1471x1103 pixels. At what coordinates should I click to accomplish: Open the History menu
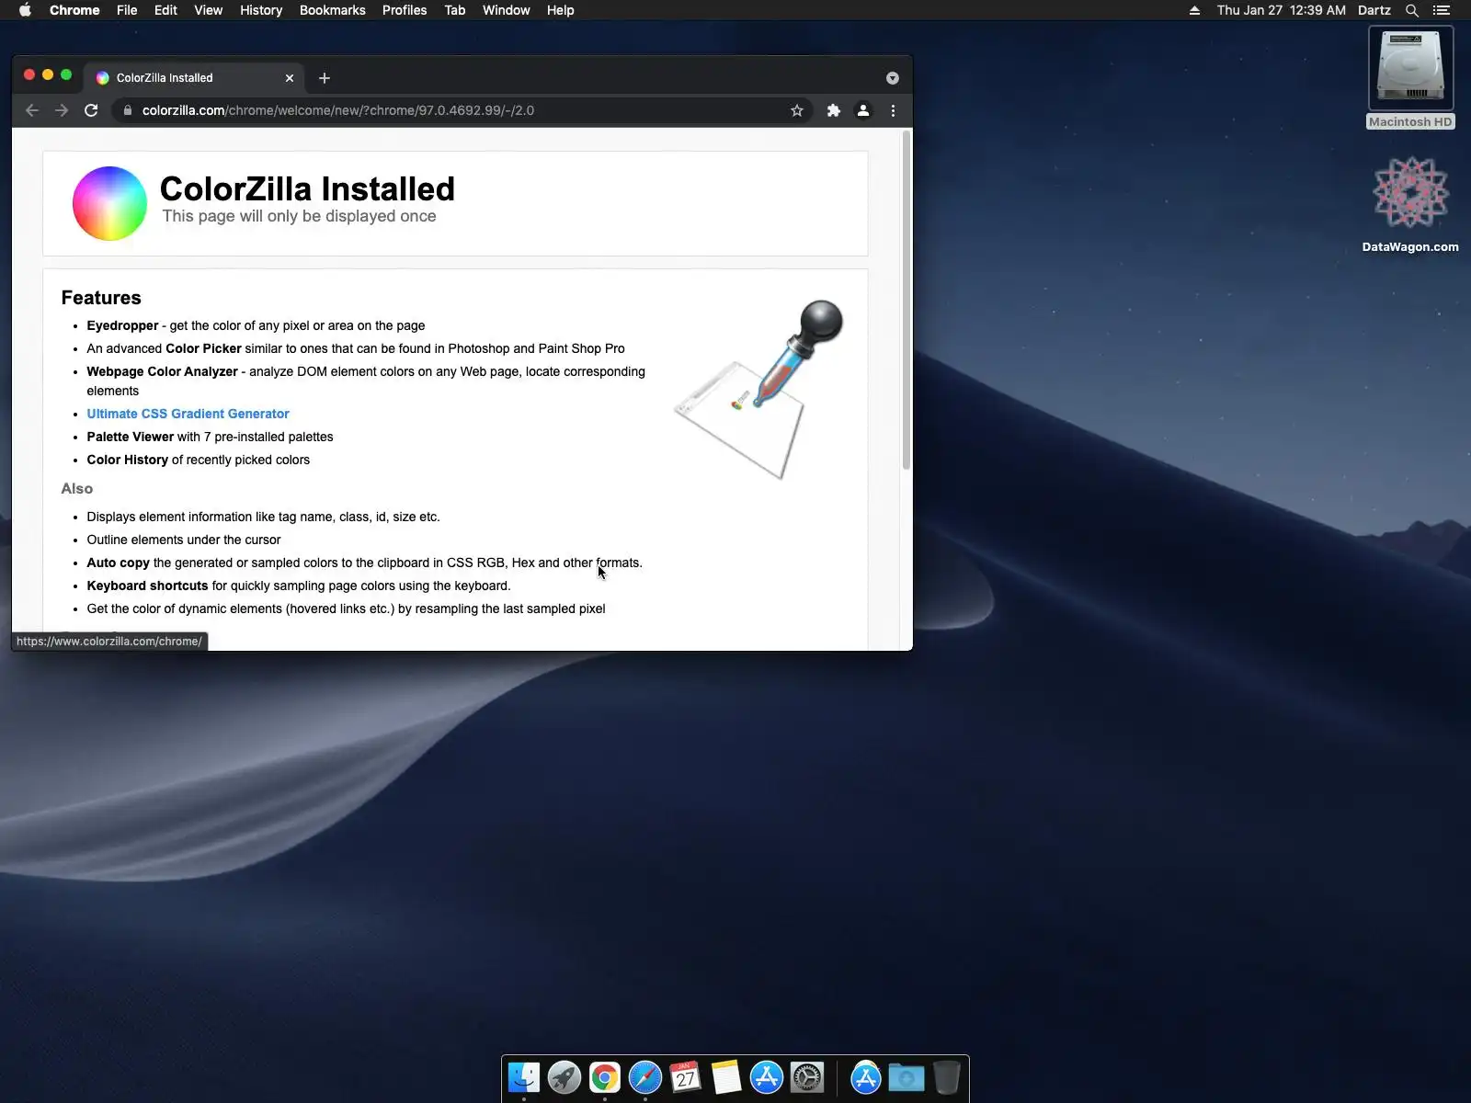(261, 10)
